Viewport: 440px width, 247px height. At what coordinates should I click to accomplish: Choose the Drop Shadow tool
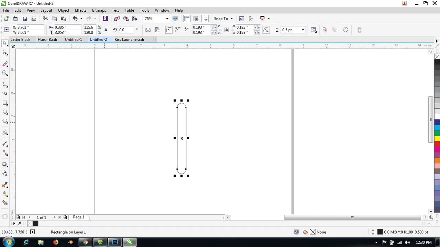click(5, 165)
